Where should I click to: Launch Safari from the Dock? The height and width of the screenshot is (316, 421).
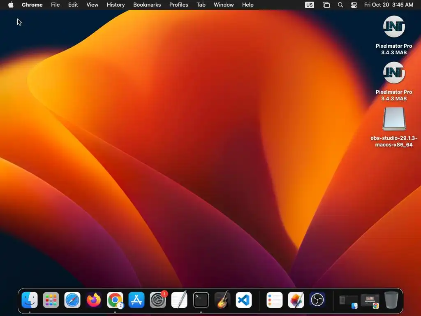(72, 300)
